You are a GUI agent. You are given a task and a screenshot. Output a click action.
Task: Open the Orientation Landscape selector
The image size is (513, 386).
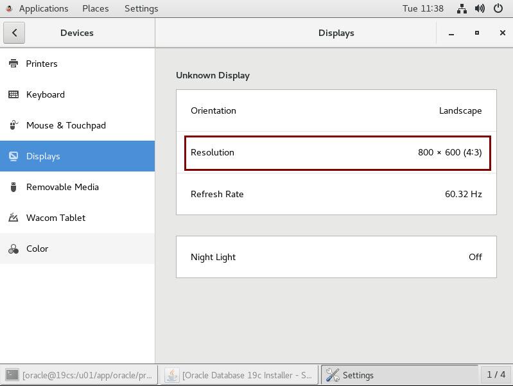336,110
